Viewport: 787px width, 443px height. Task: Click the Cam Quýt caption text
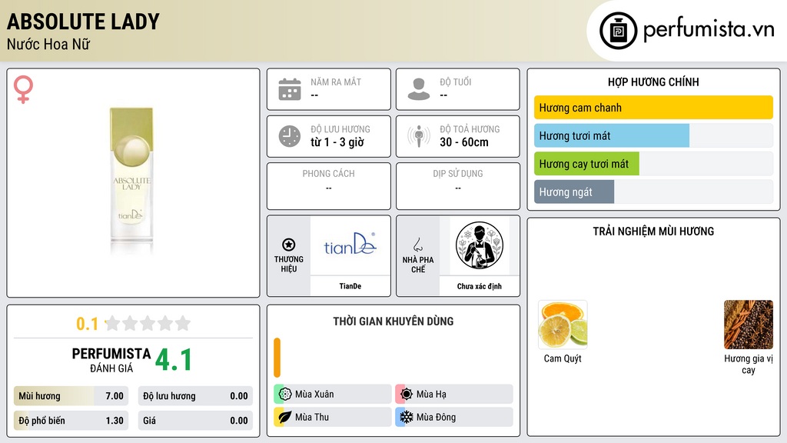[x=563, y=358]
